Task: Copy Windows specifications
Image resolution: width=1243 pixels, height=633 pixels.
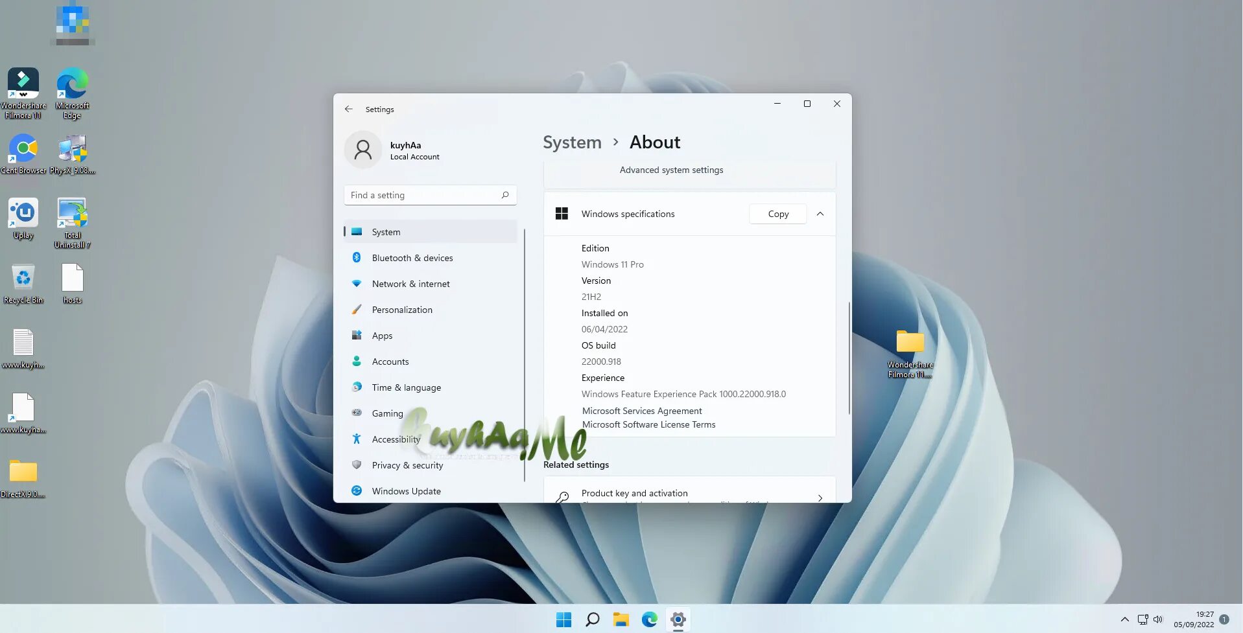Action: click(x=778, y=214)
